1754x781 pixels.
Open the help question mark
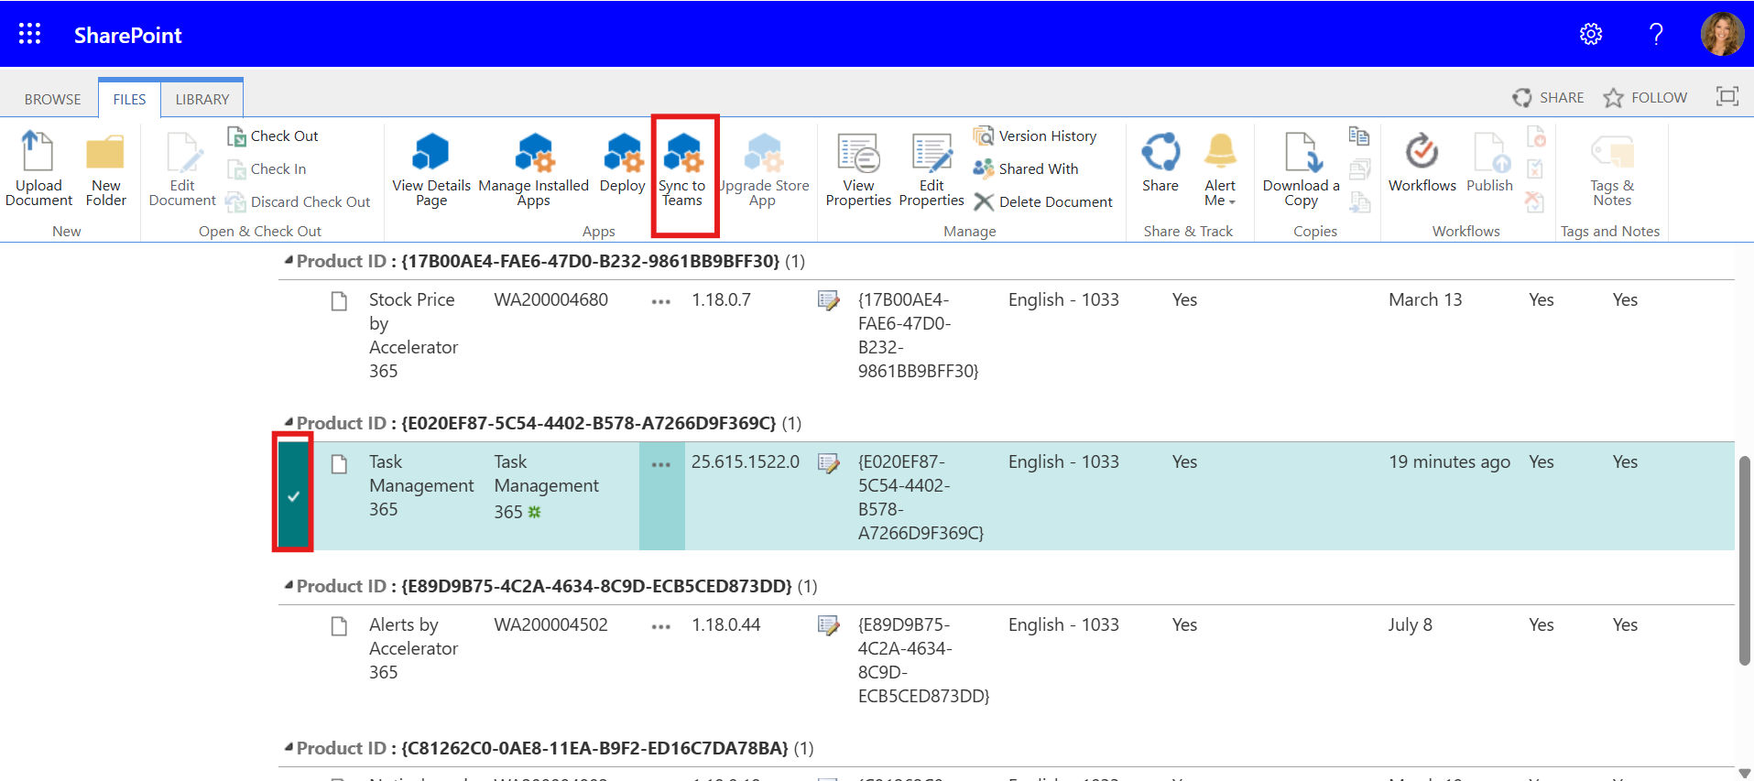click(x=1656, y=34)
